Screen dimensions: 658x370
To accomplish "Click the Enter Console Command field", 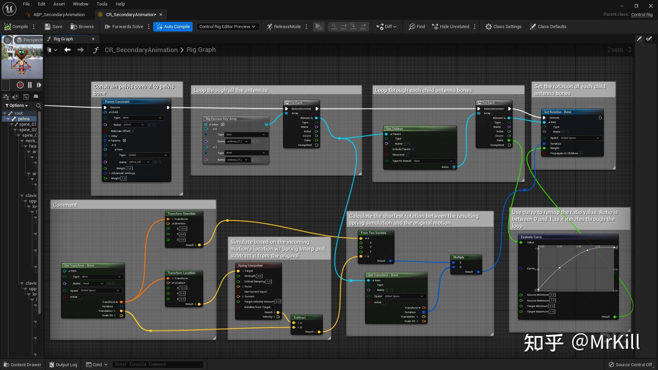I will point(158,364).
